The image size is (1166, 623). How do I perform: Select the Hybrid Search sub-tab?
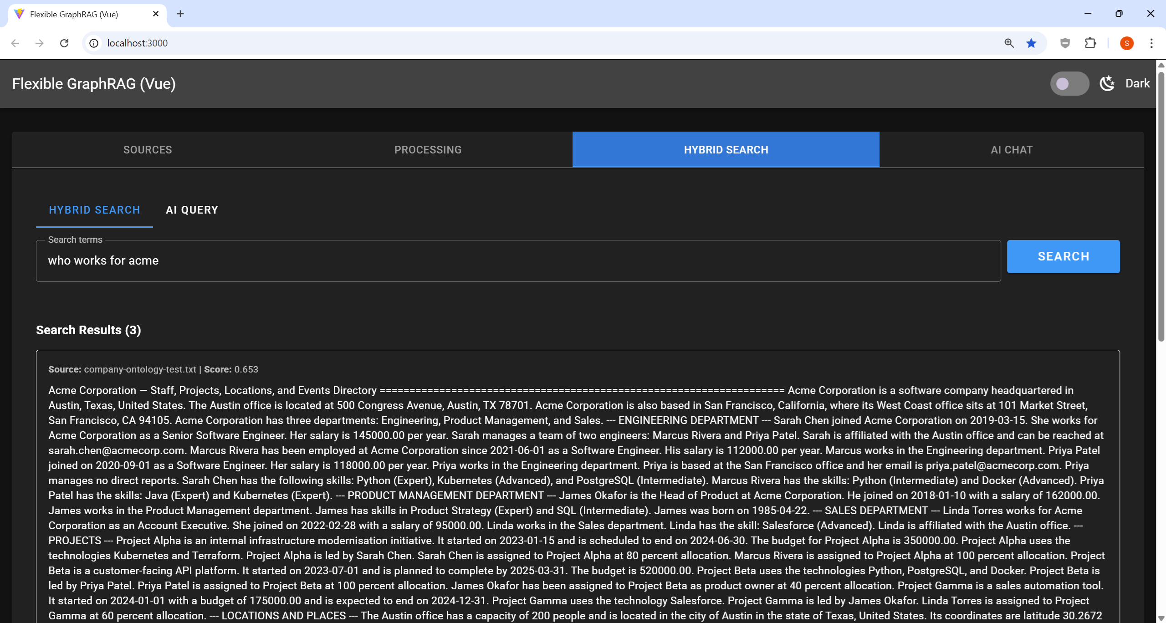pyautogui.click(x=94, y=210)
